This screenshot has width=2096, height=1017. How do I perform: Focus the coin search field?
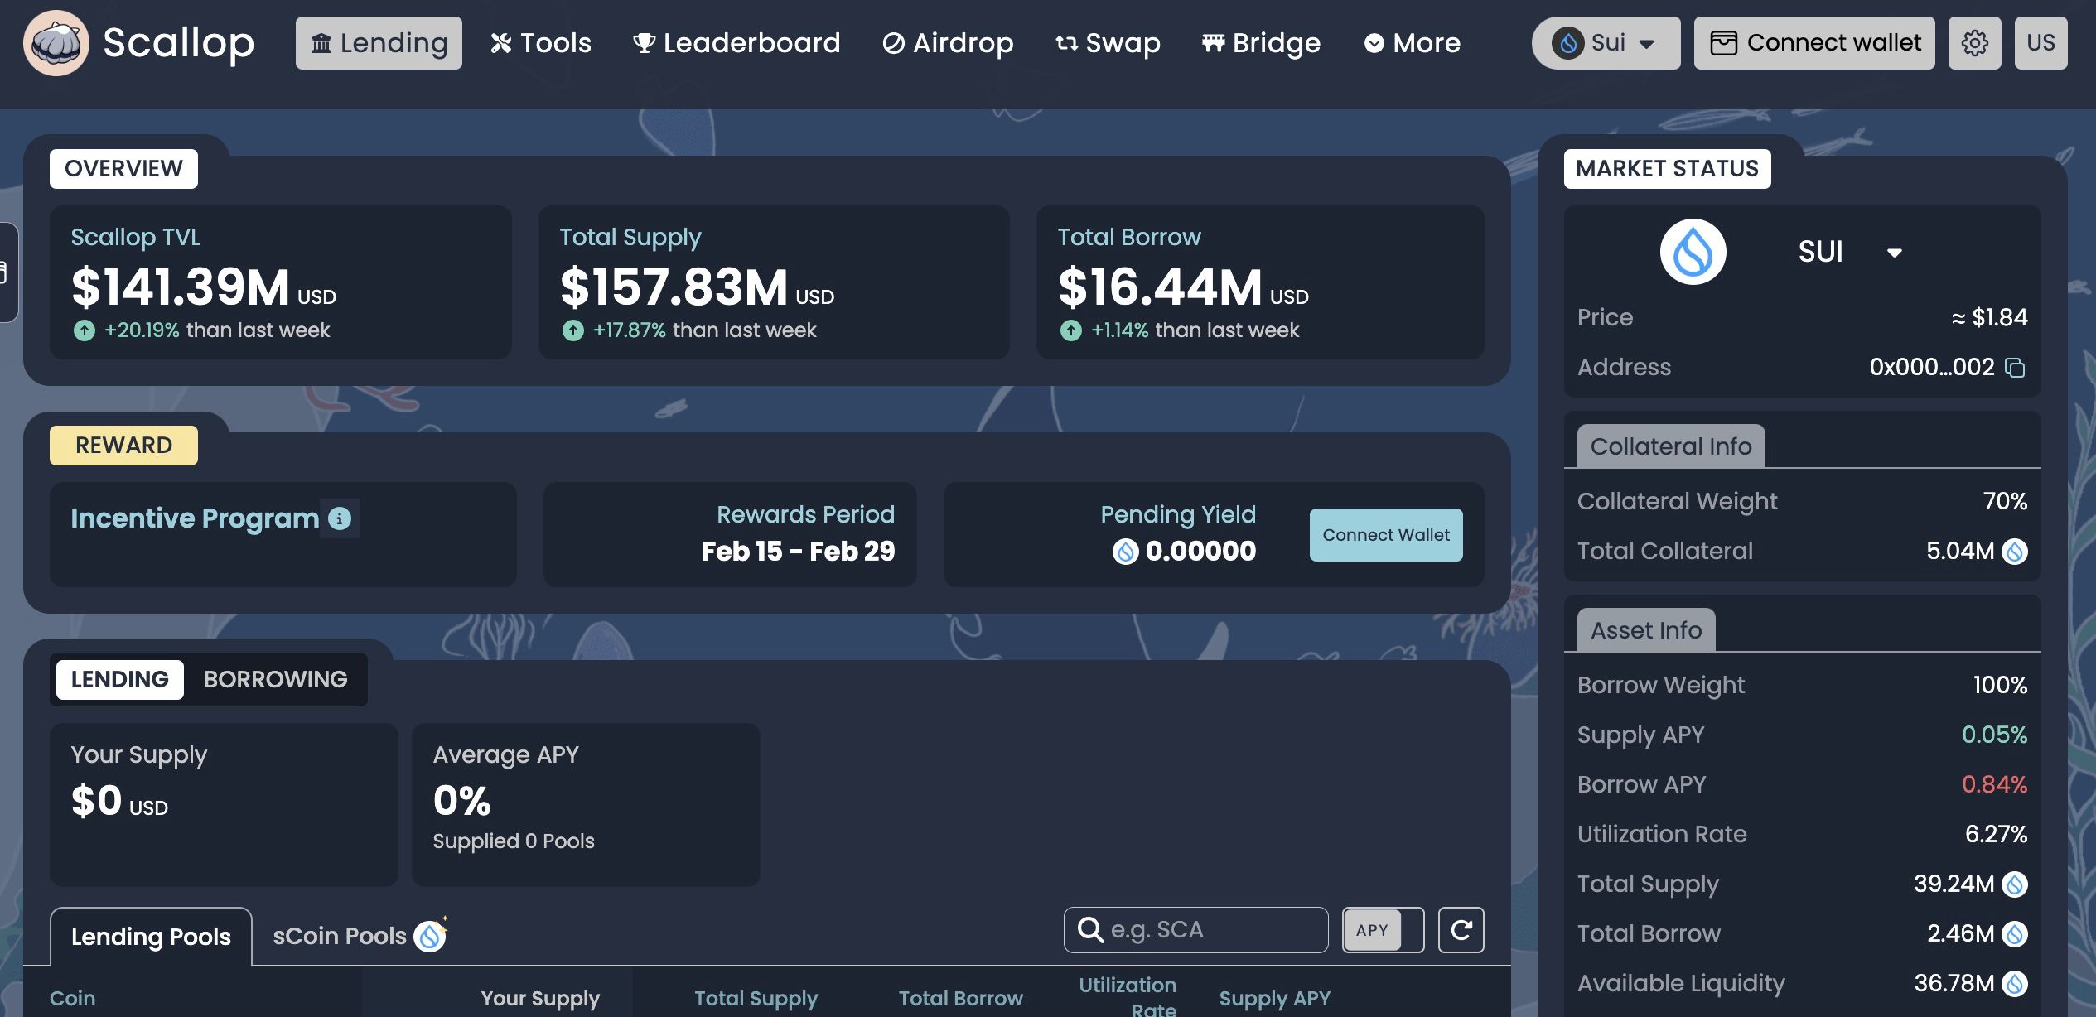[1210, 930]
